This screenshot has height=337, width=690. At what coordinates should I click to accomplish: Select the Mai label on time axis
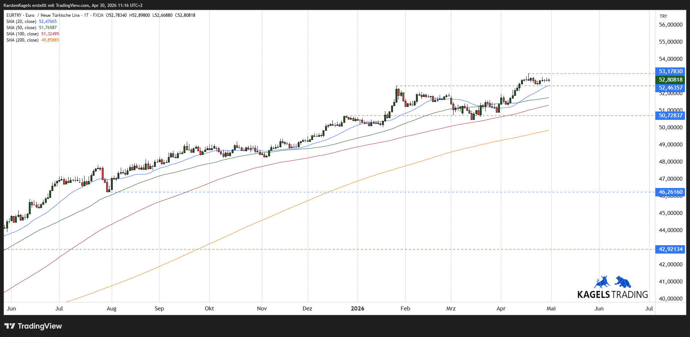[551, 309]
